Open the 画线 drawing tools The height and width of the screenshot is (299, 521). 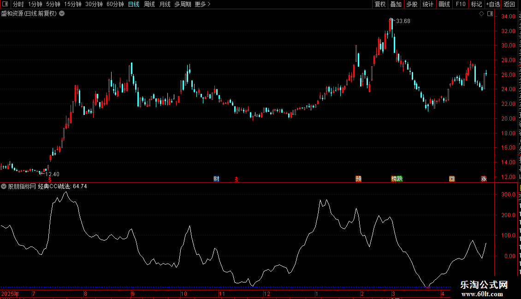444,4
